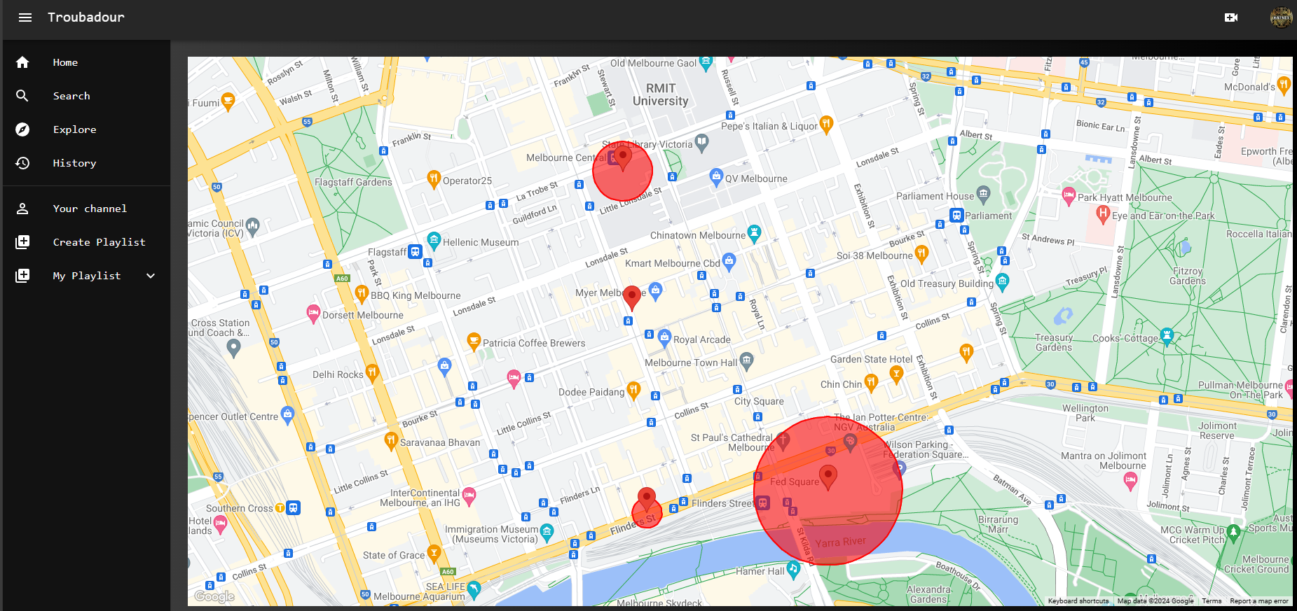Click the Parliament station icon
The width and height of the screenshot is (1297, 611).
[x=956, y=215]
